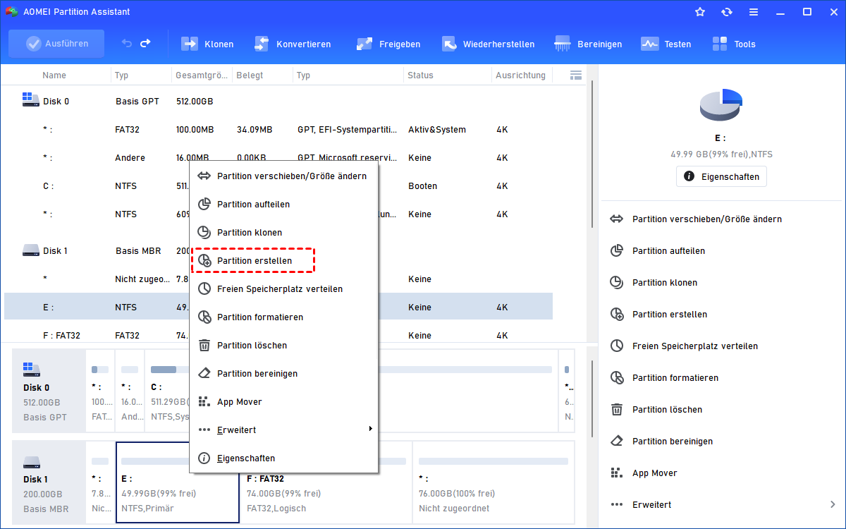Select the Disk 1 row in partition list
Screen dimensions: 846x529
[278, 250]
